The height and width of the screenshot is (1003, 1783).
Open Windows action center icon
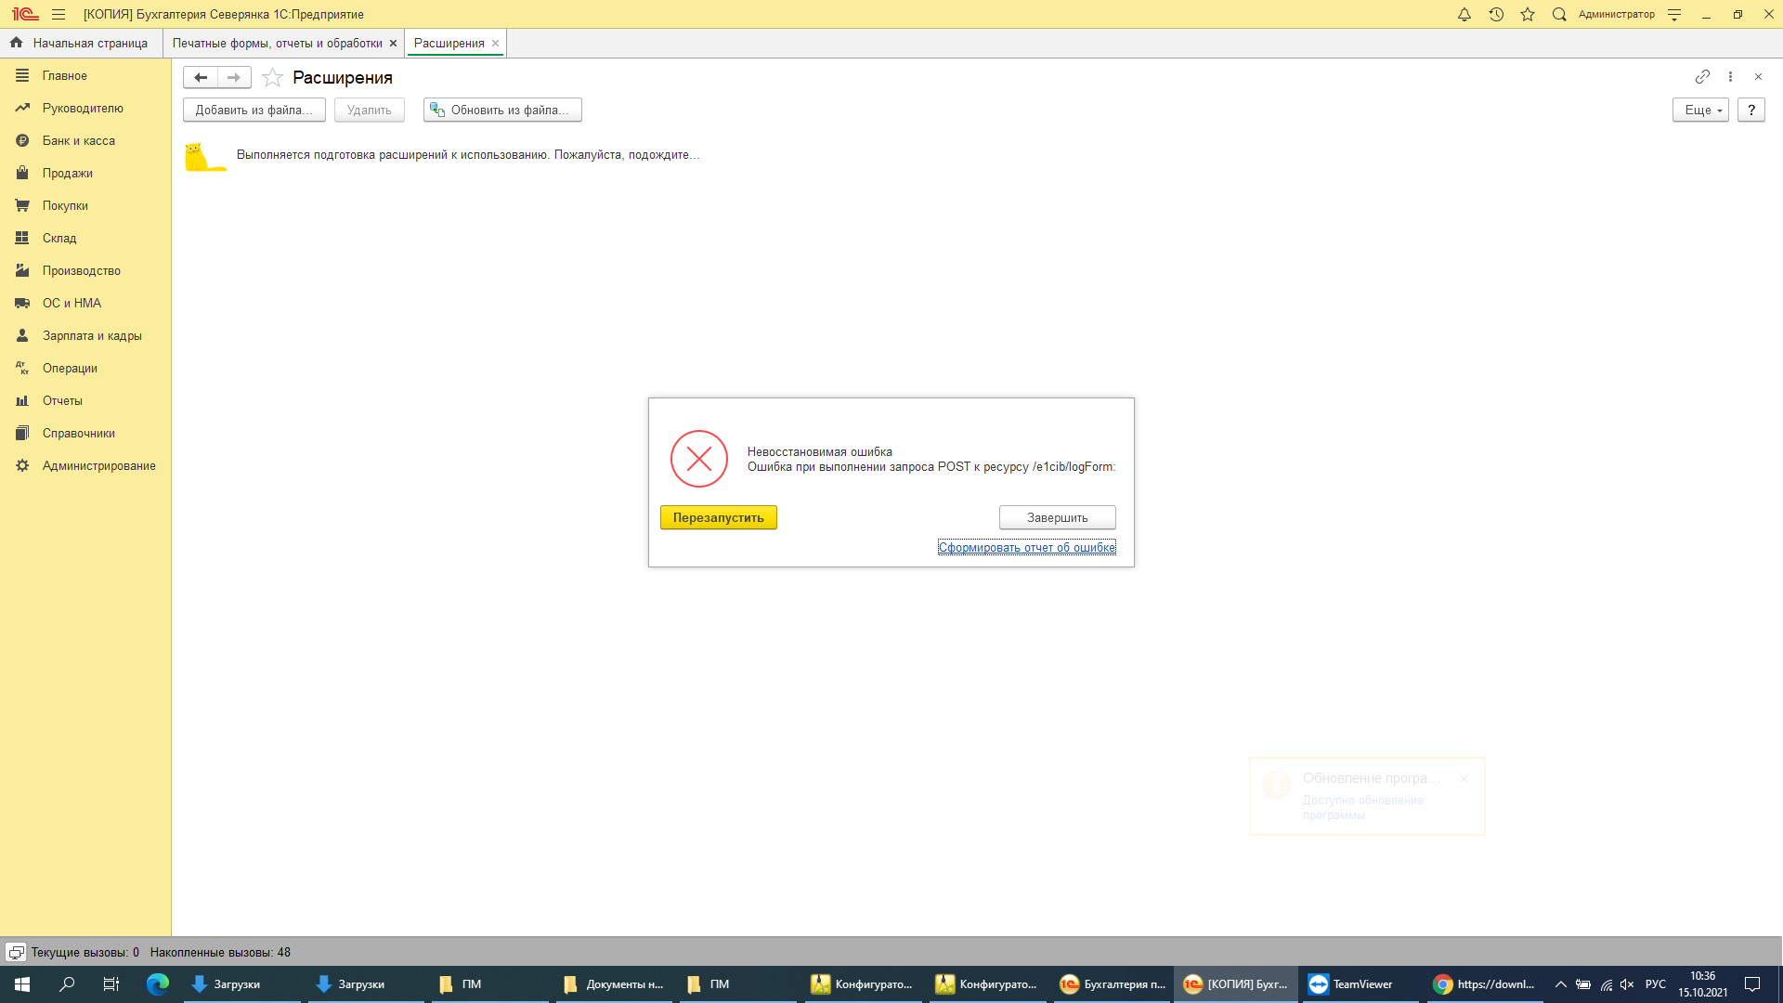[1752, 983]
